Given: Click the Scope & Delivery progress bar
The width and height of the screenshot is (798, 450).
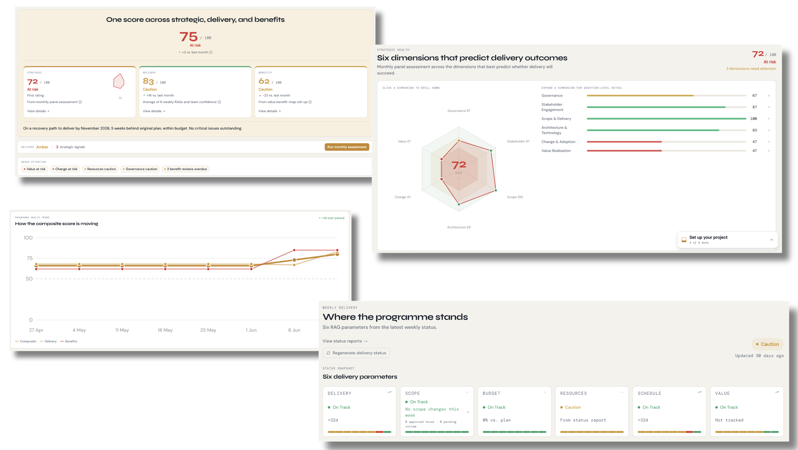Looking at the screenshot, I should 666,119.
